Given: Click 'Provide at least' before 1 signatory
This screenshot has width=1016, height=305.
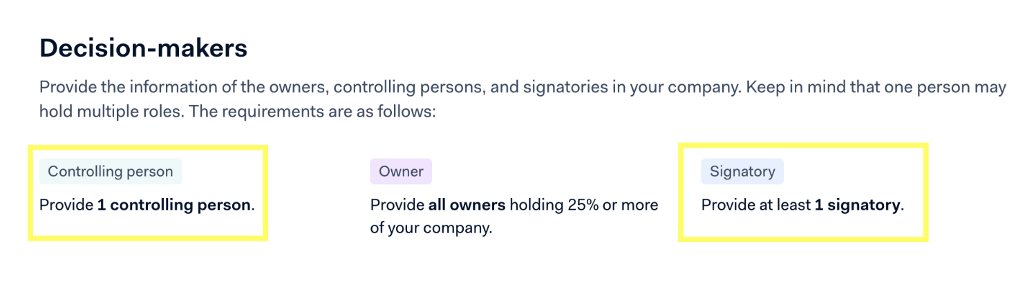Looking at the screenshot, I should 756,205.
